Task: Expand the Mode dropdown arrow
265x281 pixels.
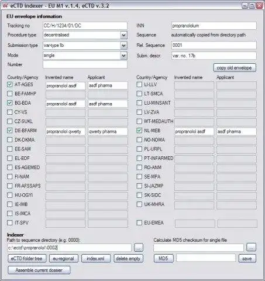Action: 123,56
